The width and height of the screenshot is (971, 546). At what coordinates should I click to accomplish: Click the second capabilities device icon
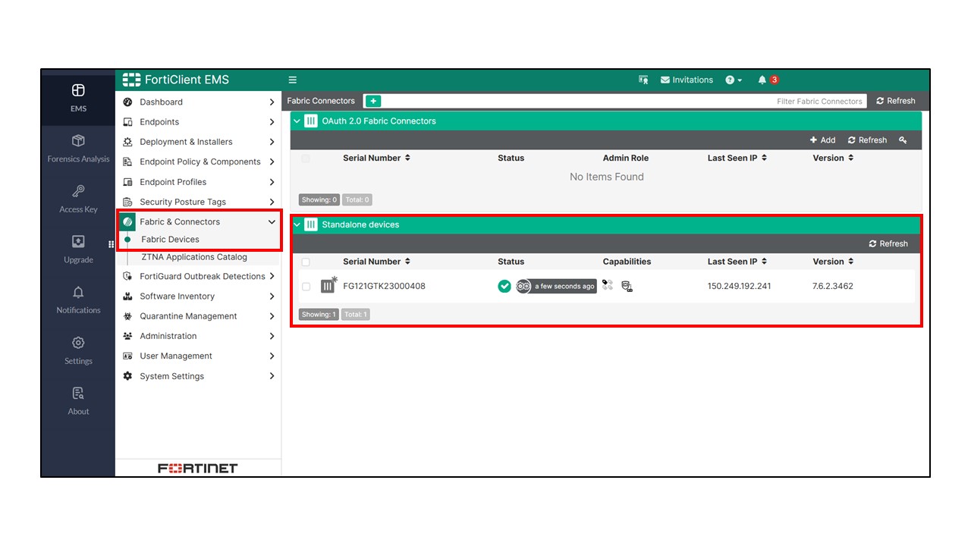(x=627, y=286)
